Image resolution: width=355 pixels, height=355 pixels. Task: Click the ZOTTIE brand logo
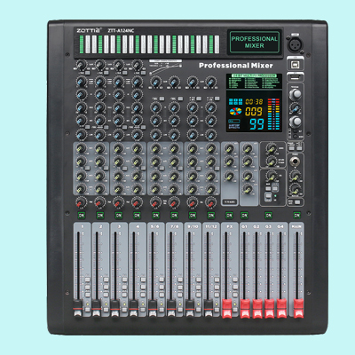pos(89,30)
